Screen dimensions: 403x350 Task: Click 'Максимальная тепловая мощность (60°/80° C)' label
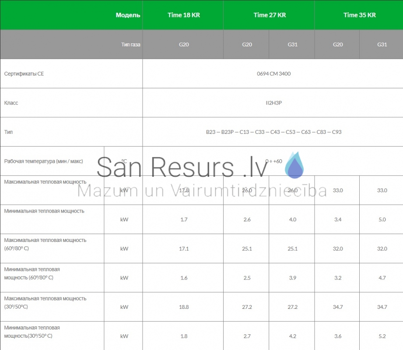(45, 245)
